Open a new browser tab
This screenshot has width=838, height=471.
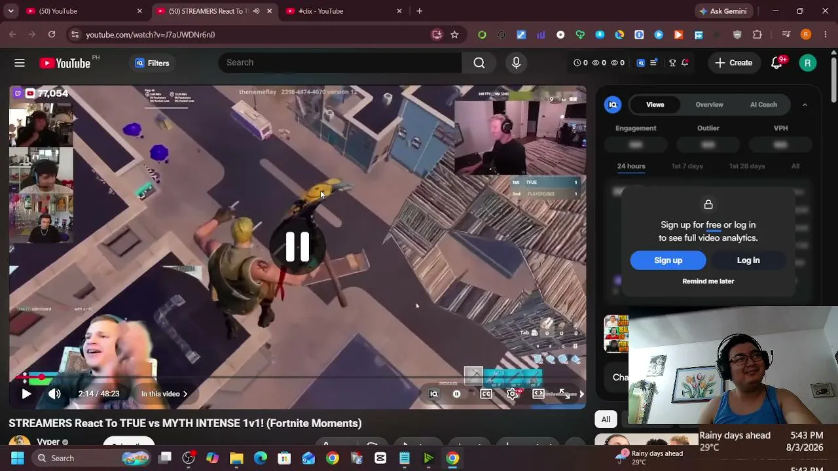pos(419,11)
